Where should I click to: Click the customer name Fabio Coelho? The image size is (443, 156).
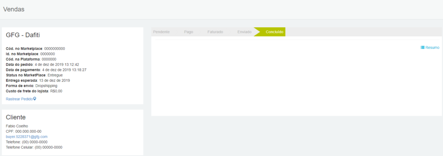17,126
